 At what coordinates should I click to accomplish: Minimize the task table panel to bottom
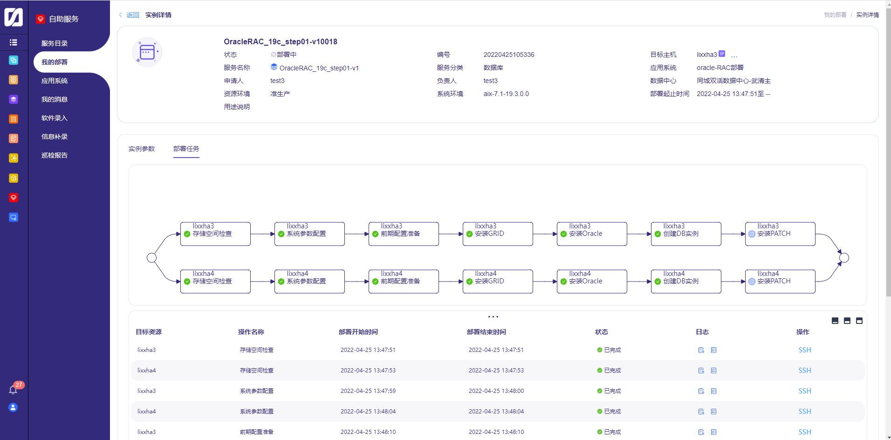click(835, 321)
